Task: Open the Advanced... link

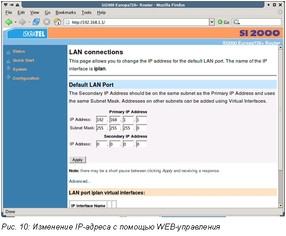Action: tap(80, 181)
